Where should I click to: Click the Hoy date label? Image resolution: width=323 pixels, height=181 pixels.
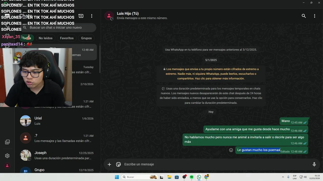click(x=211, y=112)
